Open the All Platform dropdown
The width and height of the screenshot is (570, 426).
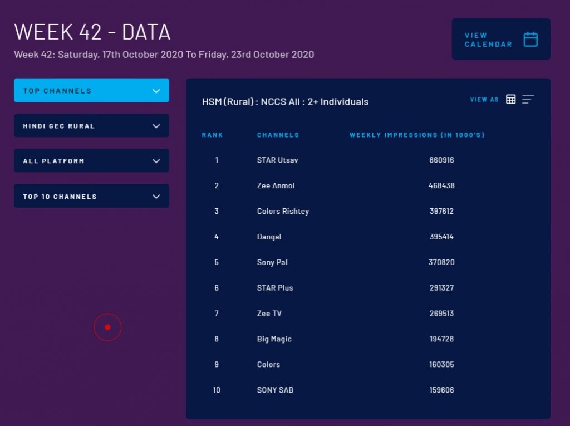(91, 161)
